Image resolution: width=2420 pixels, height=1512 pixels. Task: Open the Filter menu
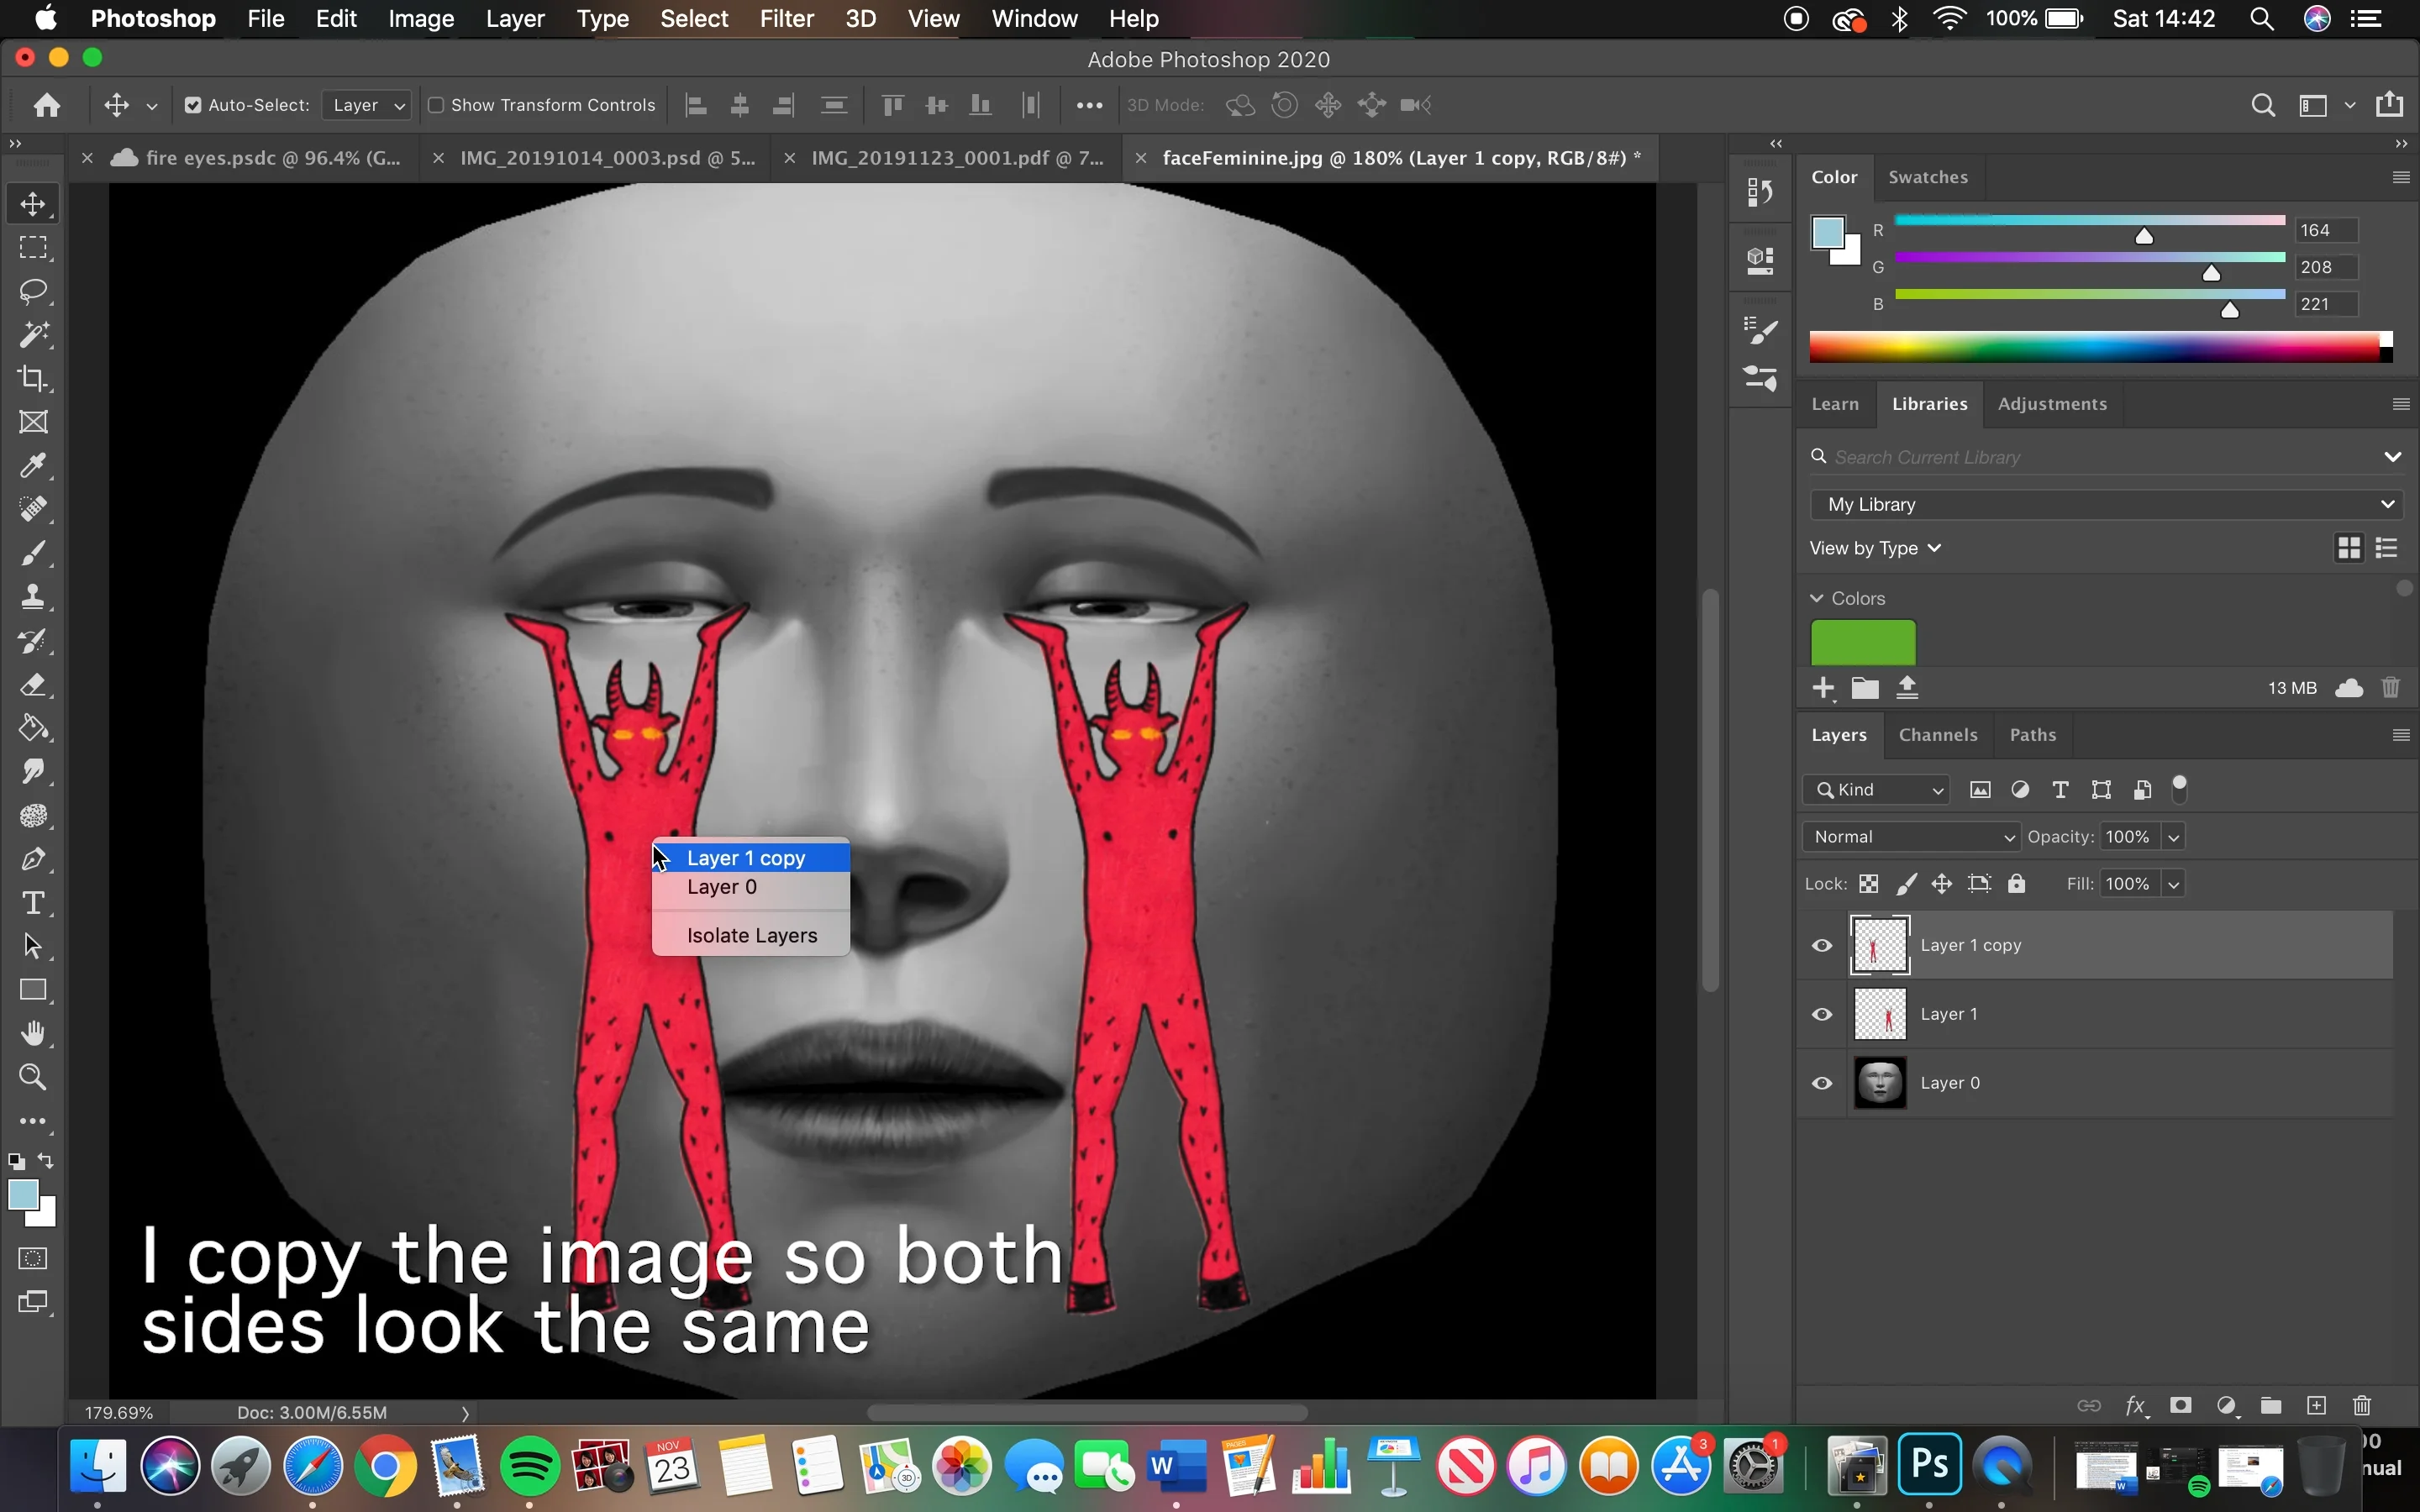point(786,19)
